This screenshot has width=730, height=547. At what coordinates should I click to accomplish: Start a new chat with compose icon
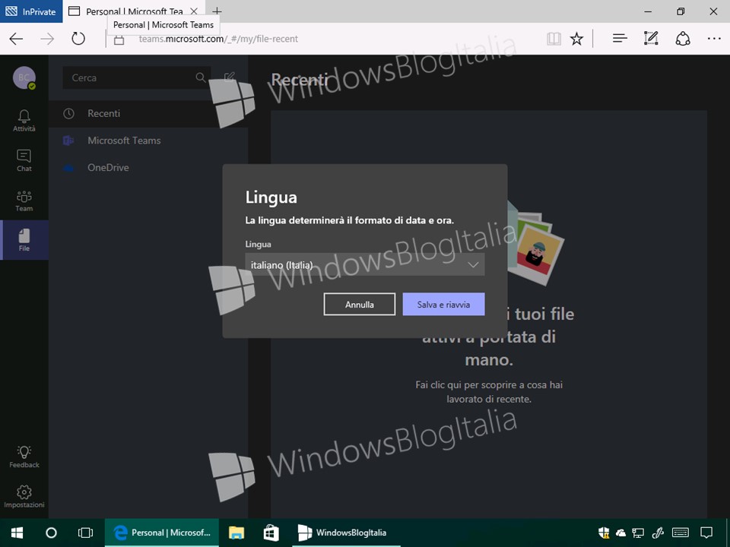229,77
